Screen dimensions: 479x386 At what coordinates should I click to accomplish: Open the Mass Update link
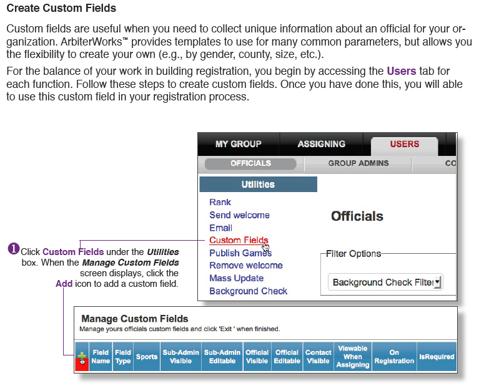click(x=236, y=278)
